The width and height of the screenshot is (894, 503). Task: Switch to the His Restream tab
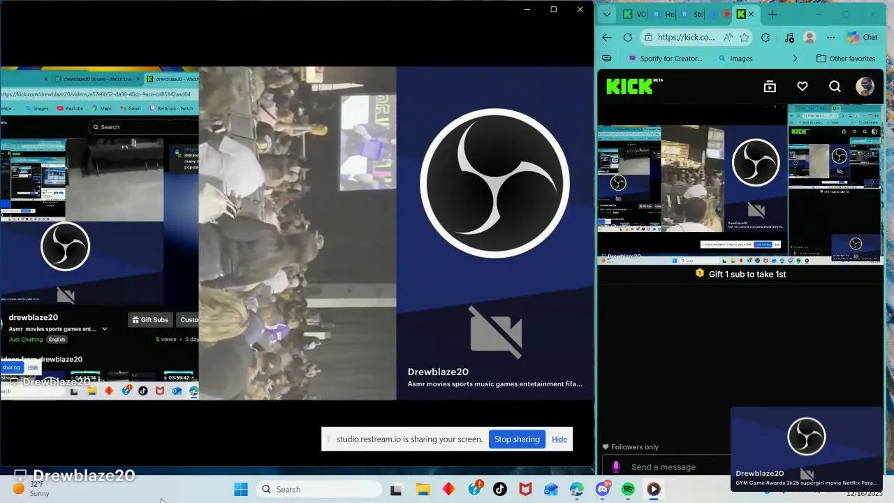click(664, 14)
